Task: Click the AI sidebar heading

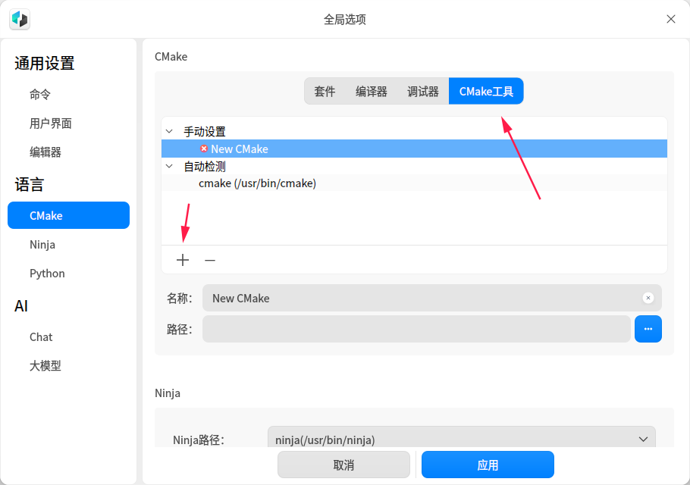Action: [21, 306]
